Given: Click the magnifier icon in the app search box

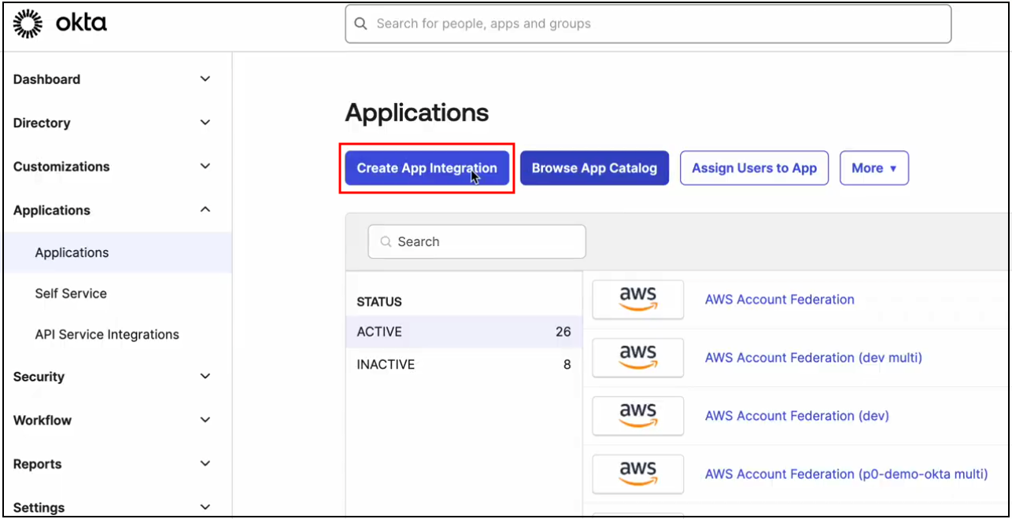Looking at the screenshot, I should pyautogui.click(x=386, y=241).
